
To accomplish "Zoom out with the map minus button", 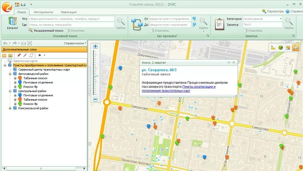I will 95,99.
